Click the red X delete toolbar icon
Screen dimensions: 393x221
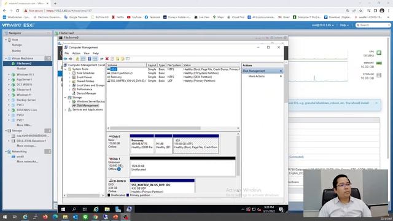[107, 59]
